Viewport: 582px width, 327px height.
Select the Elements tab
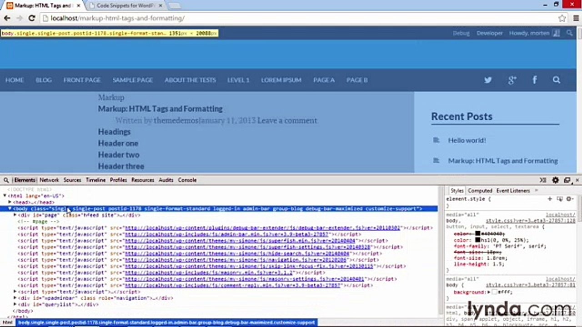[25, 180]
